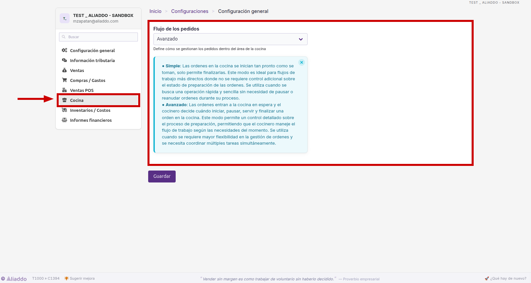The height and width of the screenshot is (283, 531).
Task: Click Sugerir mejora link in footer
Action: (80, 278)
